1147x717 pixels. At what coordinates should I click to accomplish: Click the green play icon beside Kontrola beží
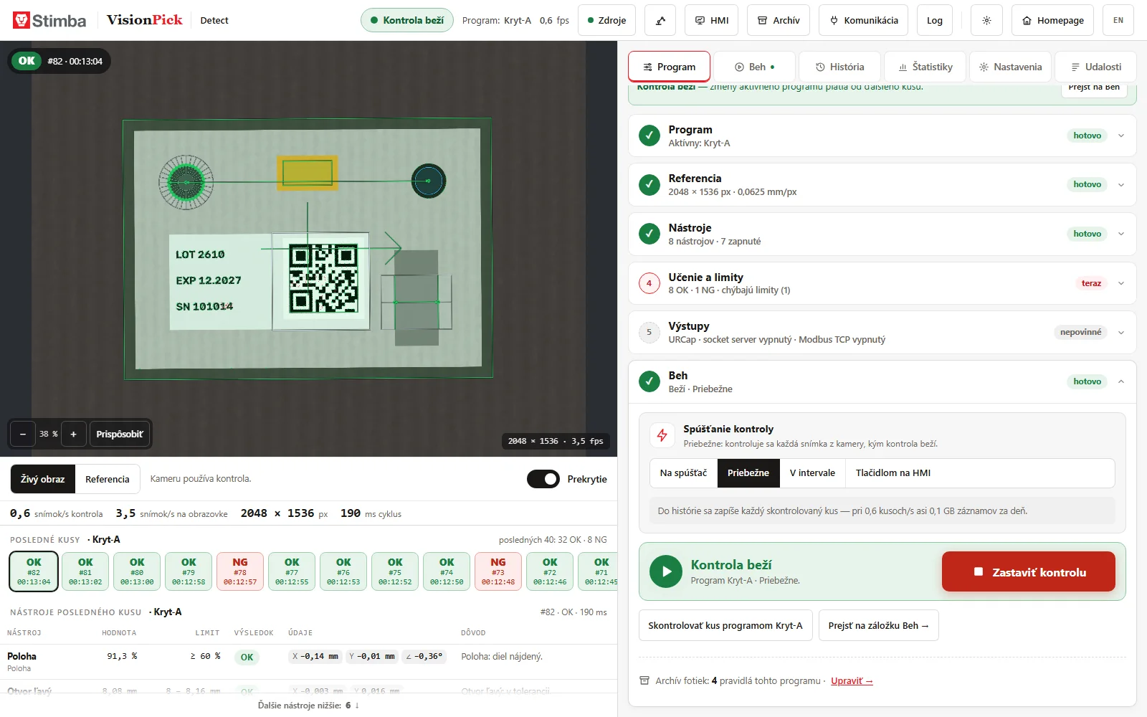(666, 571)
